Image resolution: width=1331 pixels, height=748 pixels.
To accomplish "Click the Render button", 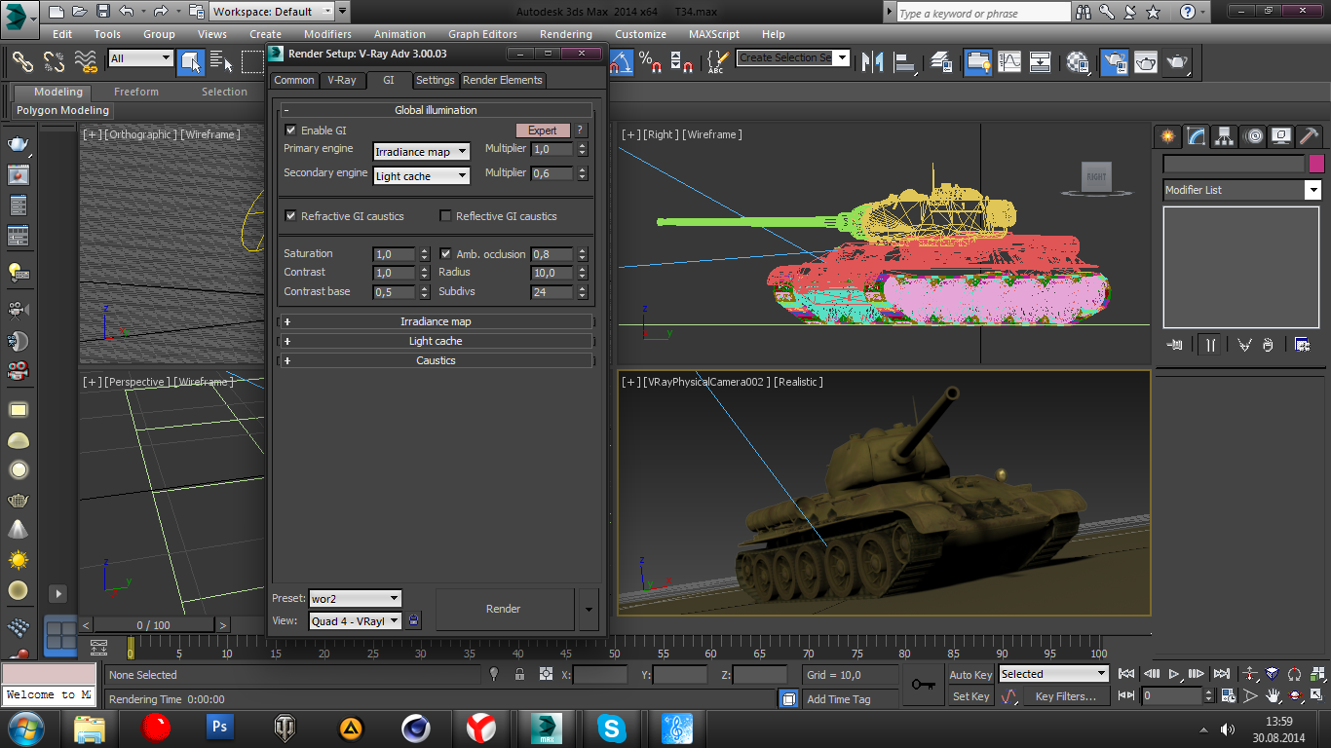I will pos(504,609).
